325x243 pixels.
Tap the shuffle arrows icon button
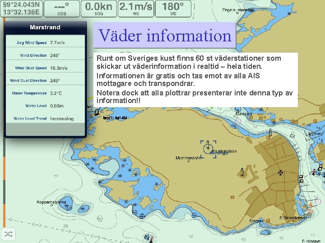(8, 234)
